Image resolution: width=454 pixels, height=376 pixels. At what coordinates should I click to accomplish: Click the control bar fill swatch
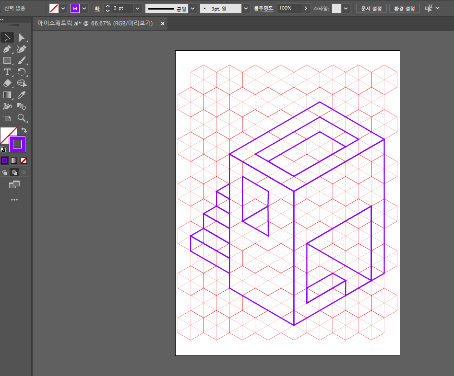[x=54, y=8]
